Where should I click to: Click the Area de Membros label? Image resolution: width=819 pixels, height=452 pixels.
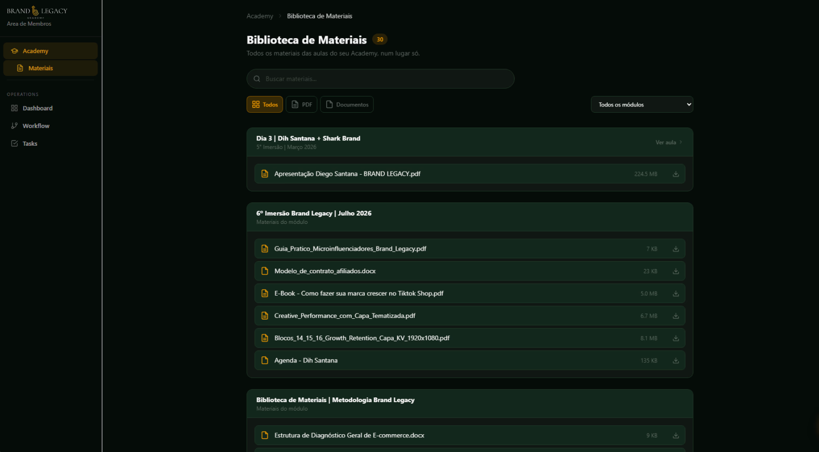point(29,24)
